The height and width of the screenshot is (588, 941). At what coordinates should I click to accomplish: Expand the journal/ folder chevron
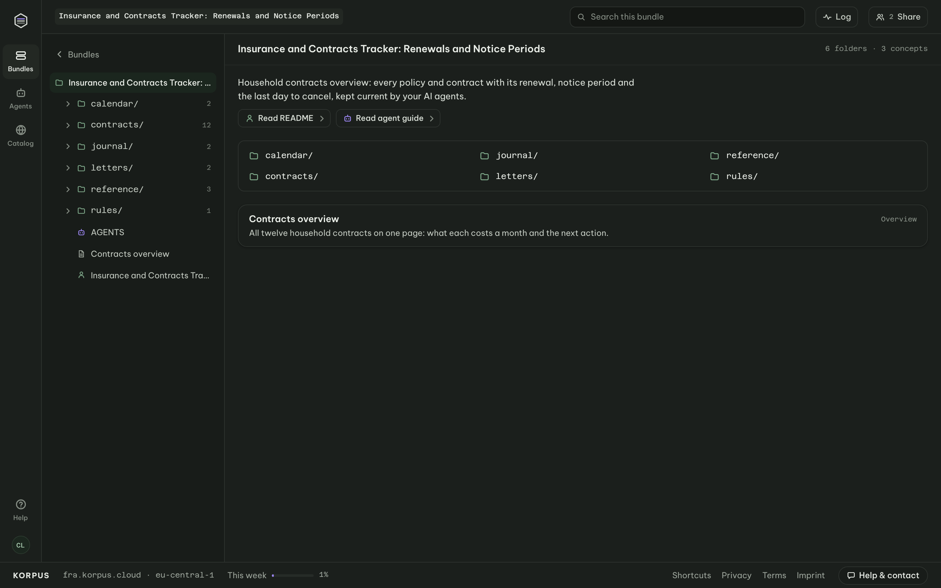pyautogui.click(x=68, y=147)
